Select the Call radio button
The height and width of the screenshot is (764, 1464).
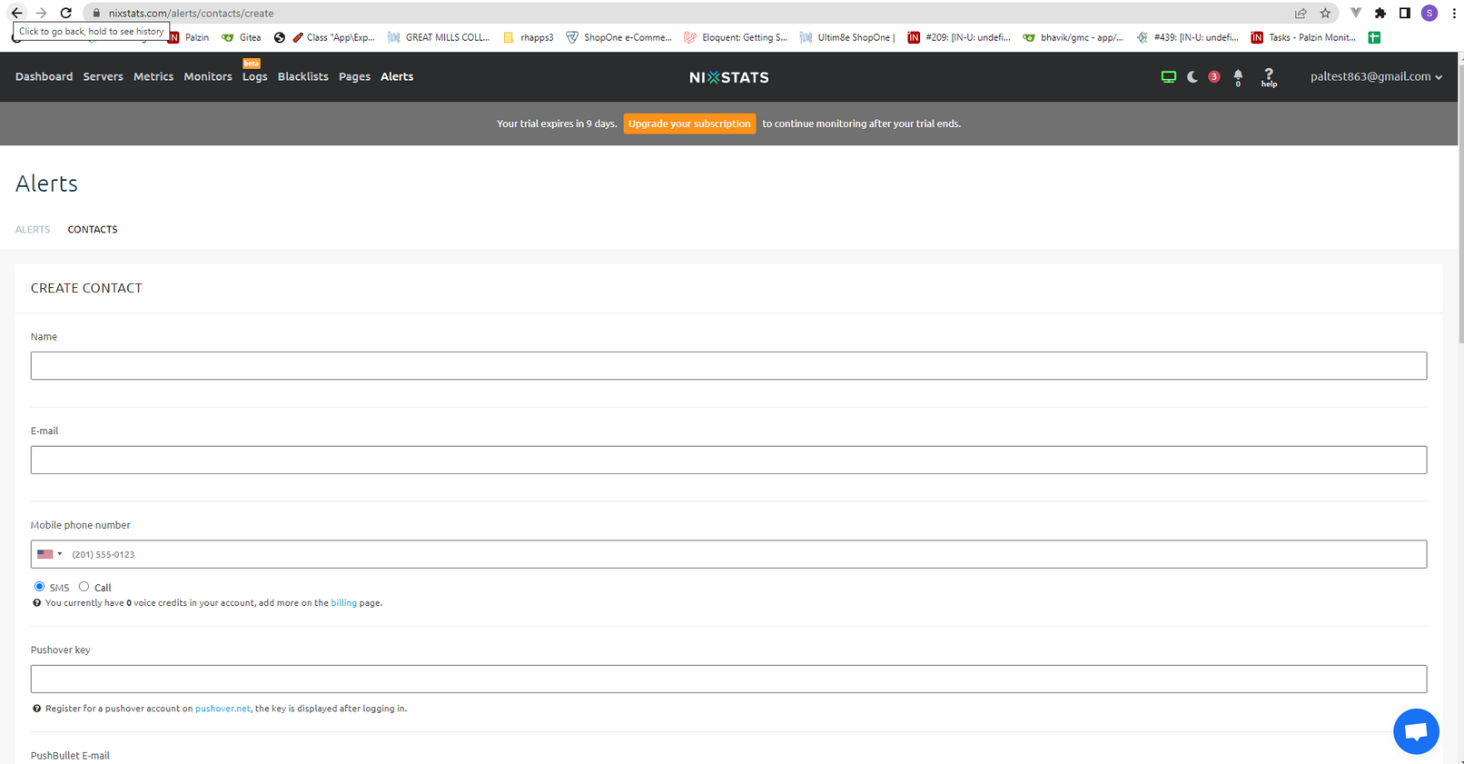click(84, 587)
